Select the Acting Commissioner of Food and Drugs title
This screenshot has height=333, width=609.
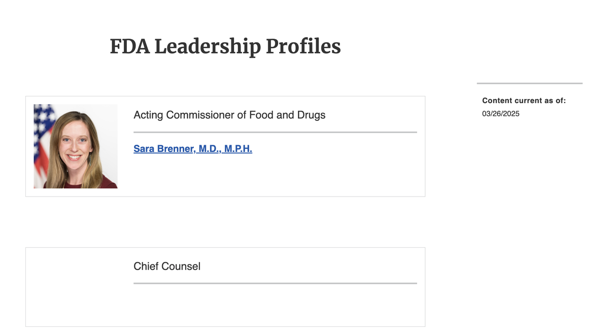pyautogui.click(x=229, y=115)
